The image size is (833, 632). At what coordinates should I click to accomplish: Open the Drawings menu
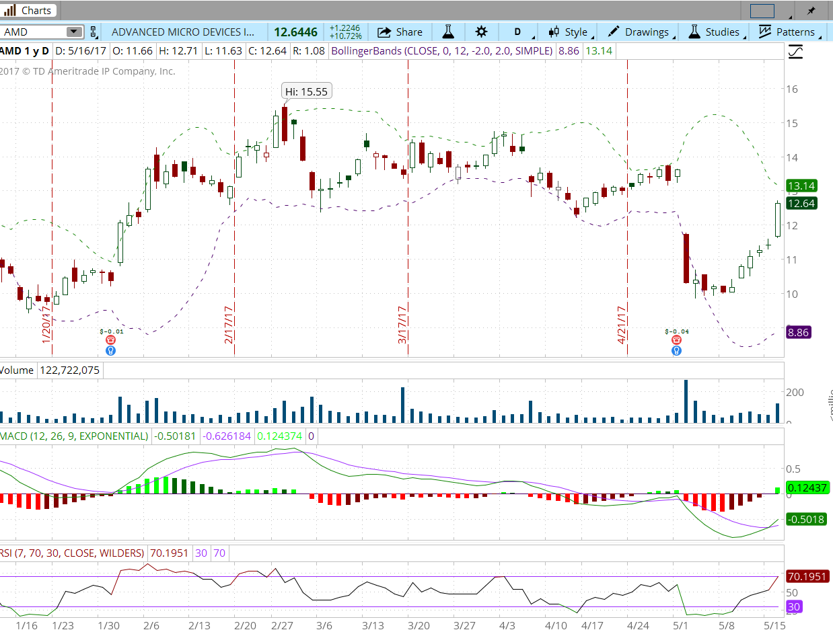point(639,32)
